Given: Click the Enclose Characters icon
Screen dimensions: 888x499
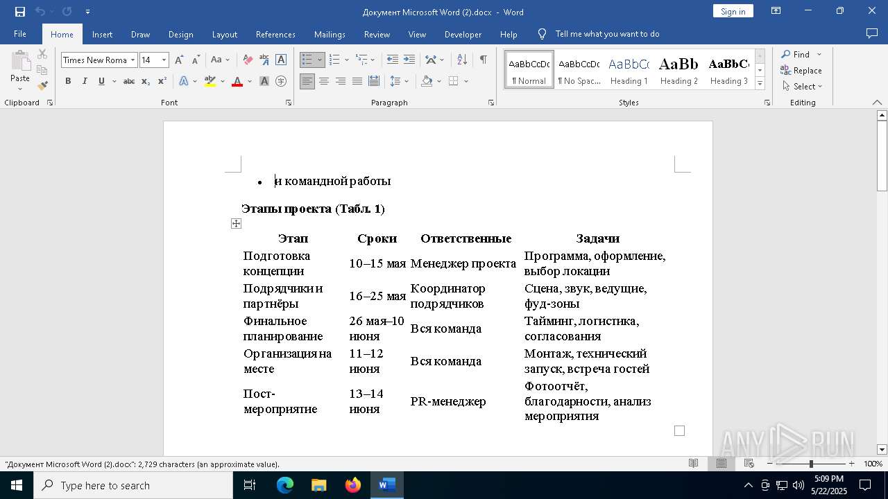Looking at the screenshot, I should pos(281,81).
